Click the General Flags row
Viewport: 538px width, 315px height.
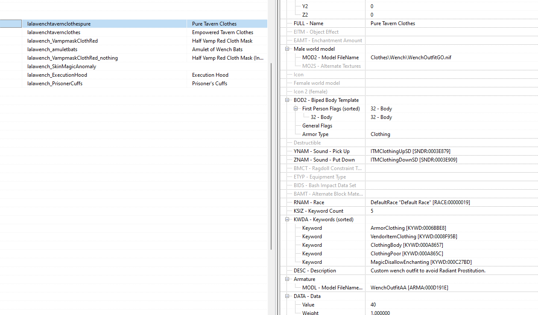coord(409,126)
